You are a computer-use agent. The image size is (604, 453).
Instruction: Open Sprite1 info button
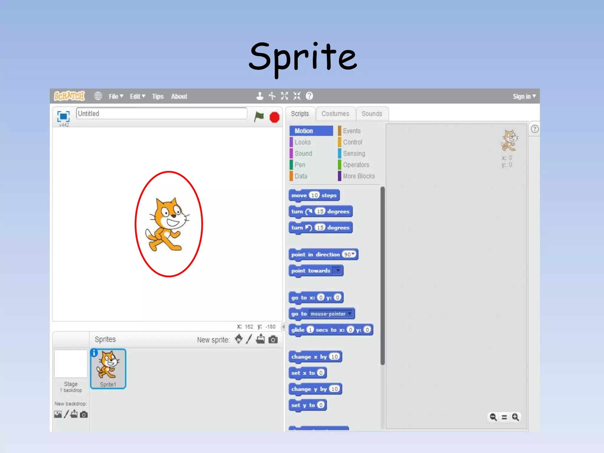click(x=94, y=353)
